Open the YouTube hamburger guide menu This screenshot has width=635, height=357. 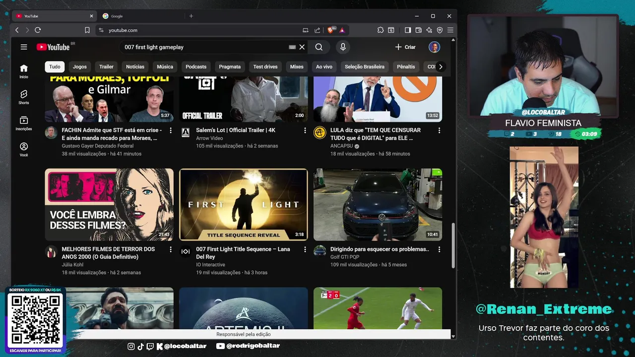24,47
